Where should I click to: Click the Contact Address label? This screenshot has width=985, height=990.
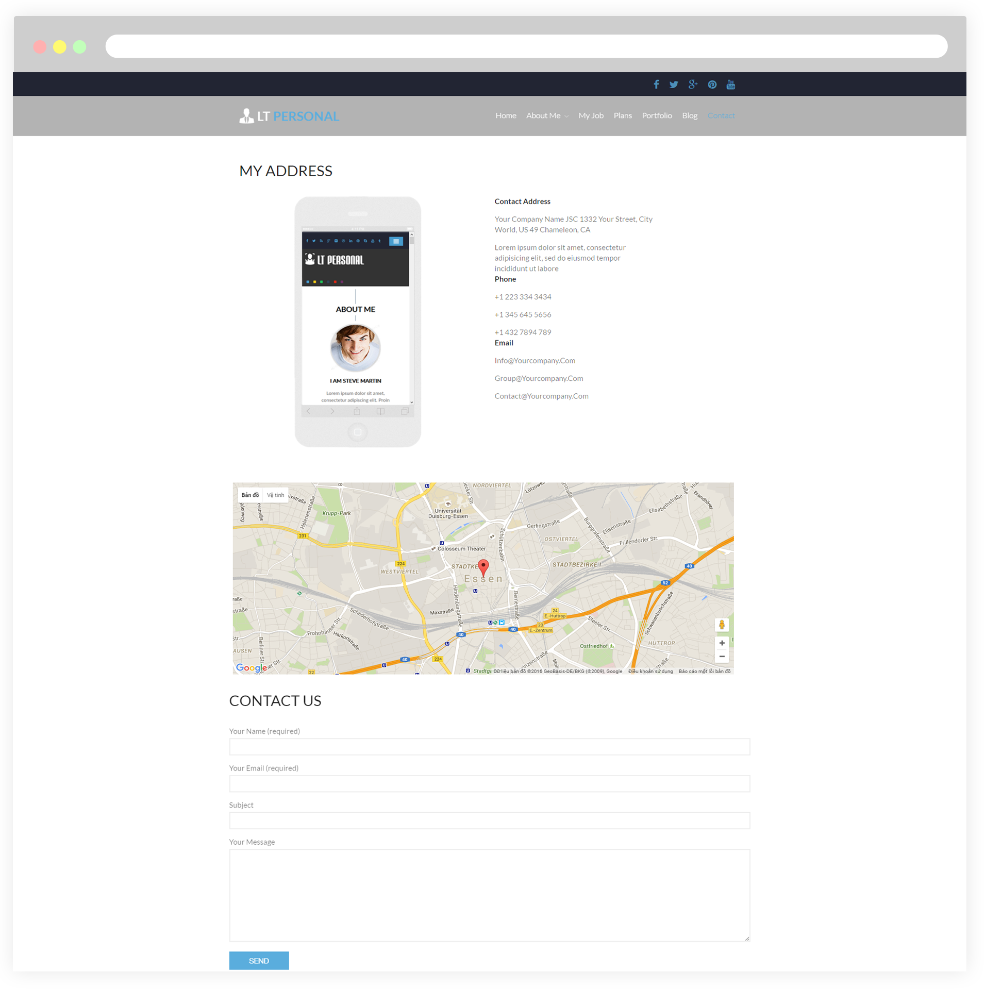(x=522, y=202)
